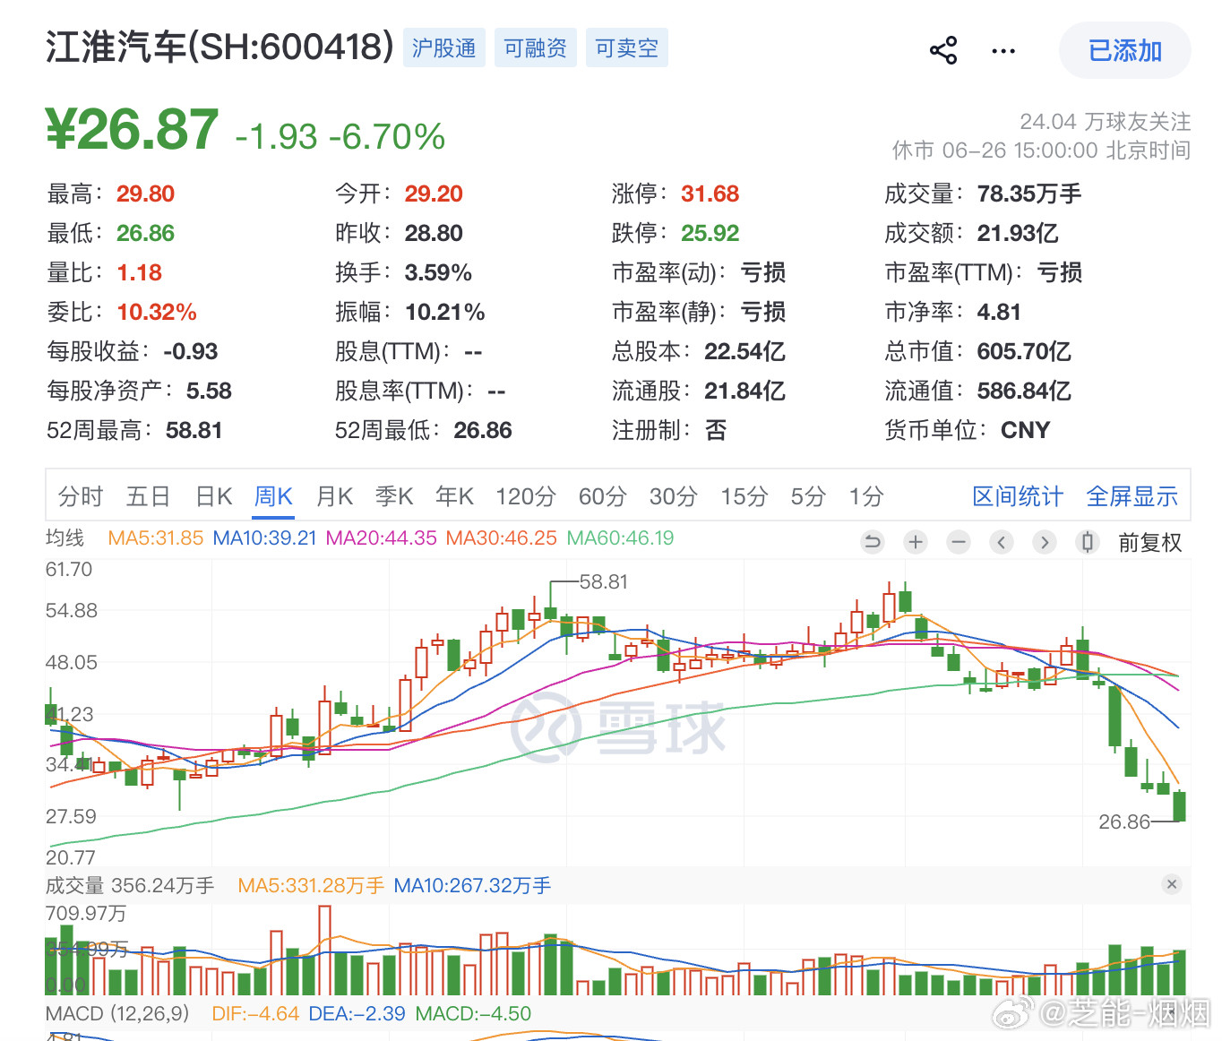Move chart left with chevron icon
Viewport: 1222px width, 1041px height.
1002,542
